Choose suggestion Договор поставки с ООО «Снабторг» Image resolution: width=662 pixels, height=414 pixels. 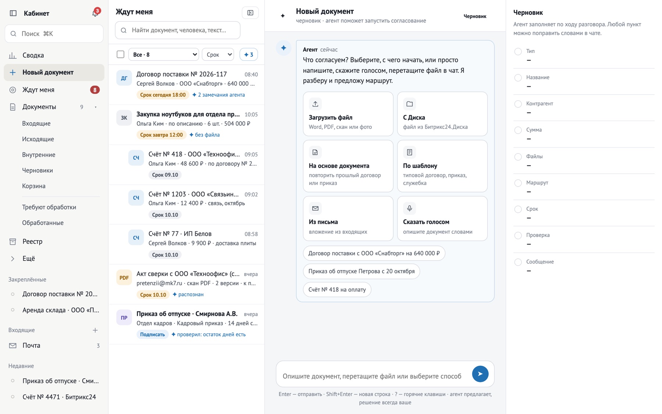[x=374, y=253]
